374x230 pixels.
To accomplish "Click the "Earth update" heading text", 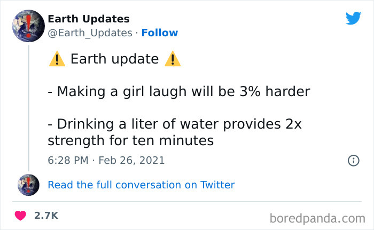I will click(114, 59).
